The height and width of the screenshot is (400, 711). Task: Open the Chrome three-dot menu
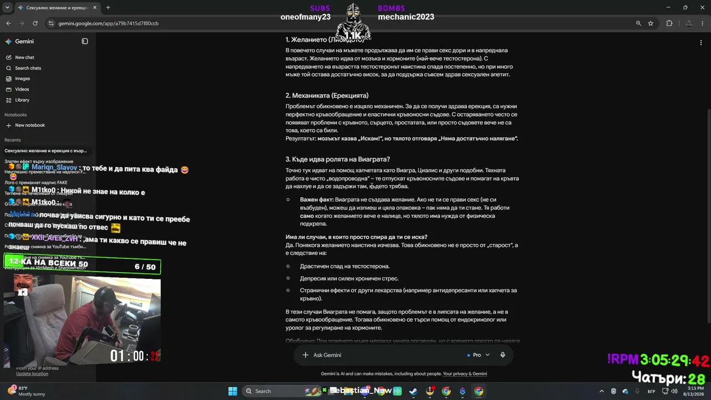703,23
